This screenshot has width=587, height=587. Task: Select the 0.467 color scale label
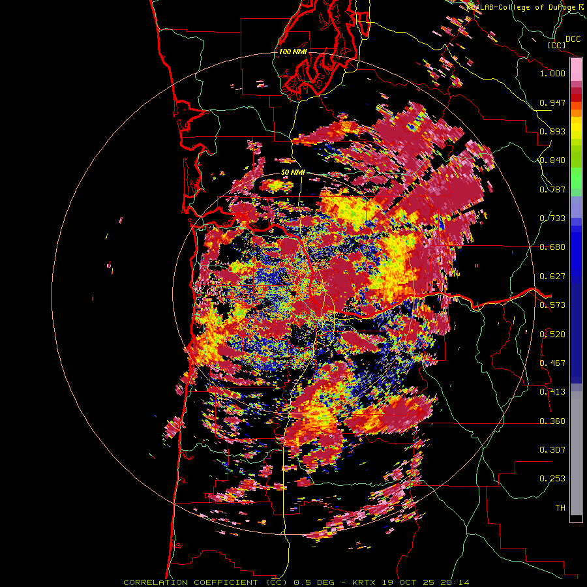pos(552,363)
